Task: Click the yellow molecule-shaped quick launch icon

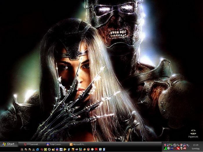Action: [x=65, y=150]
